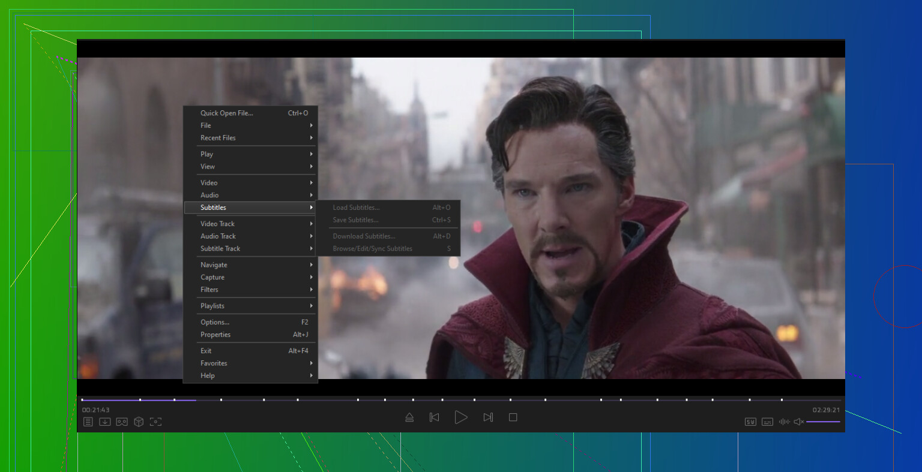
Task: Start playback with the Play button
Action: (461, 417)
